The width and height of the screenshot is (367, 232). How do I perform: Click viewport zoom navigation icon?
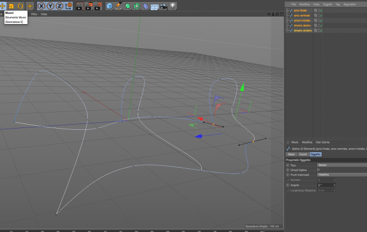coord(273,14)
